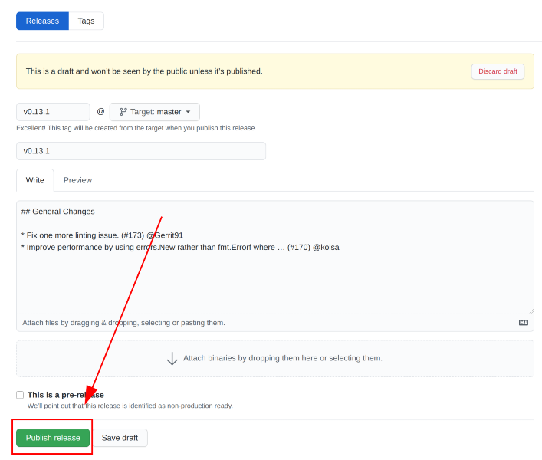Click the 'This is a pre-release' label
The height and width of the screenshot is (460, 542).
(66, 395)
